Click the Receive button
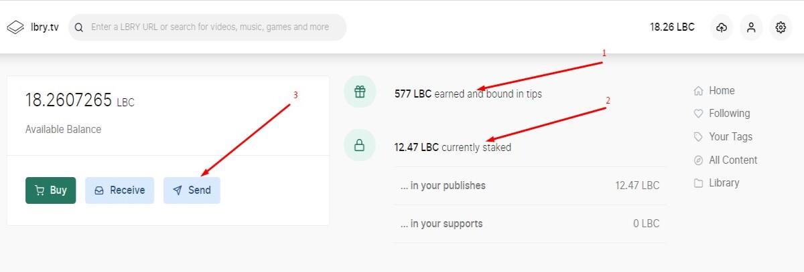 (x=120, y=190)
